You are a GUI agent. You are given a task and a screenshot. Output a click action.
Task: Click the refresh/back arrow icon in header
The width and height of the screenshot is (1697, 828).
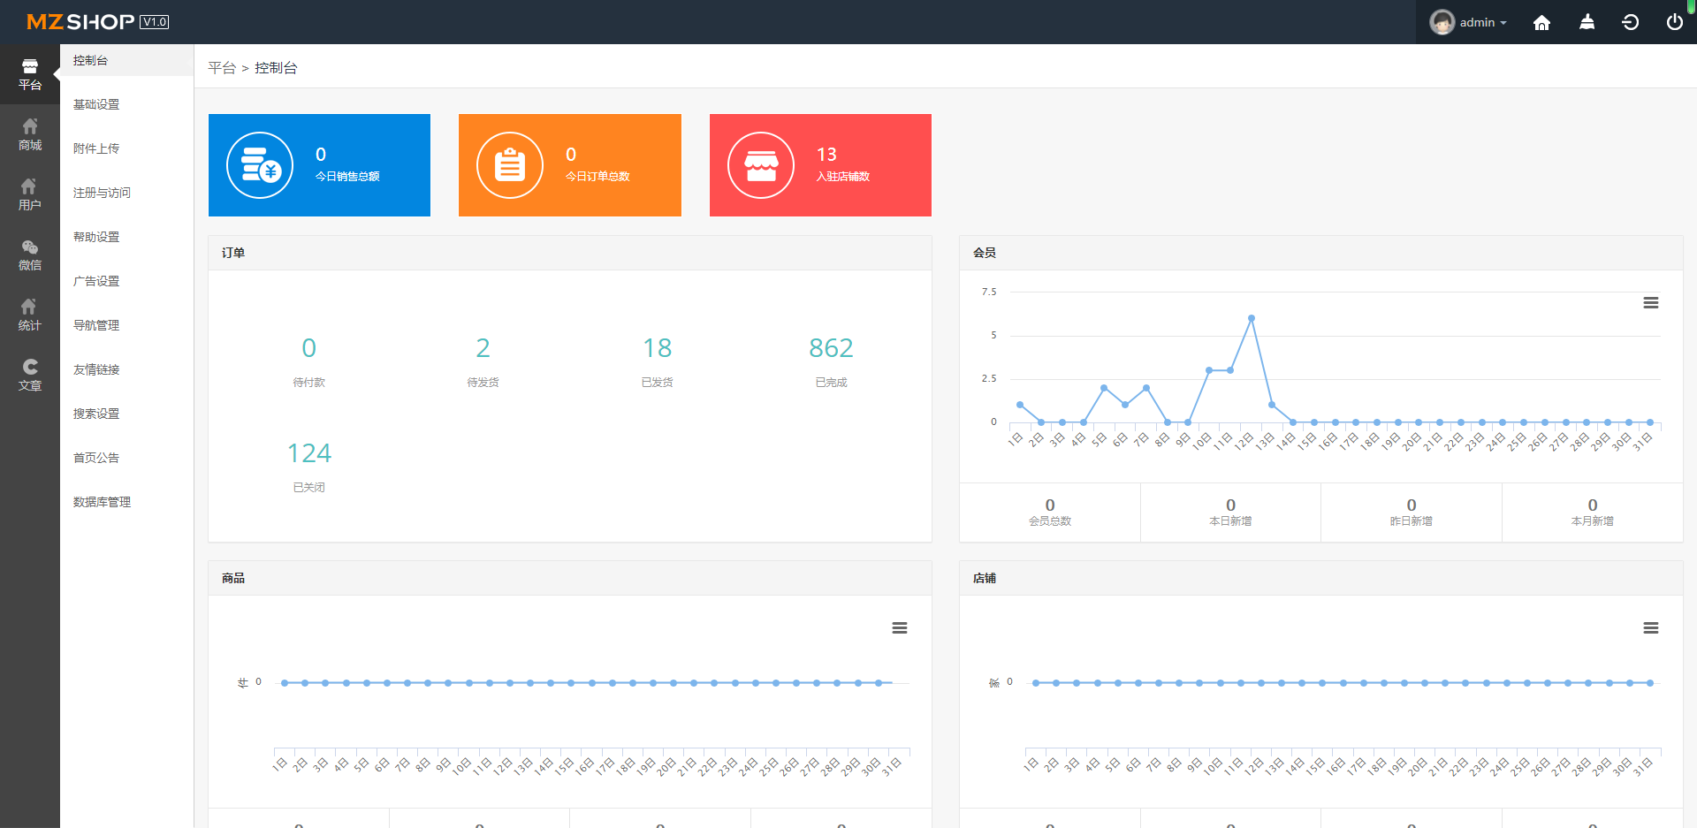pos(1631,22)
